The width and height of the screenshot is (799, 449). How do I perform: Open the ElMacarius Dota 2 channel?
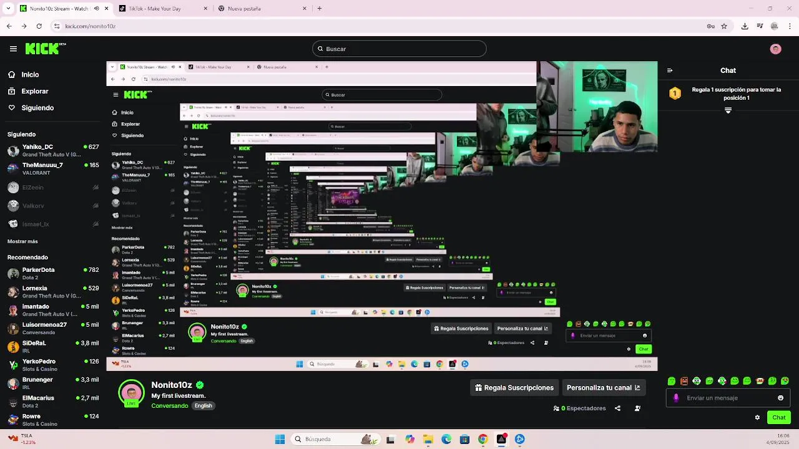tap(53, 402)
